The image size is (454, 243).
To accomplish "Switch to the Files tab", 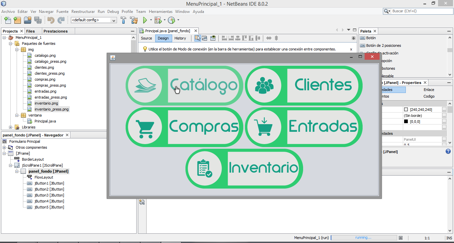I will pyautogui.click(x=30, y=31).
